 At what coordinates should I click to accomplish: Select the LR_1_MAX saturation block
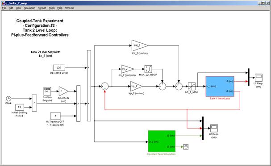[192, 86]
